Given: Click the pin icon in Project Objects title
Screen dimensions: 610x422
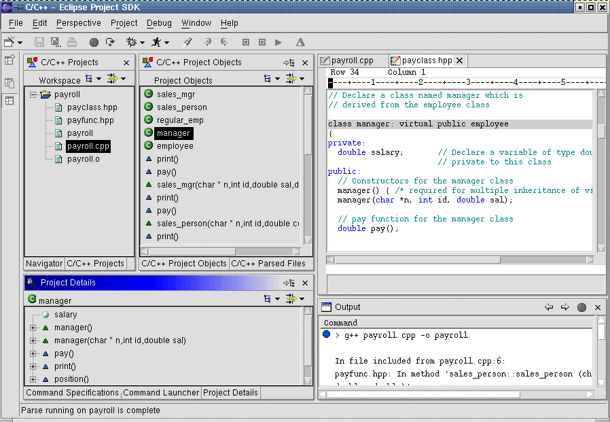Looking at the screenshot, I should (x=289, y=63).
